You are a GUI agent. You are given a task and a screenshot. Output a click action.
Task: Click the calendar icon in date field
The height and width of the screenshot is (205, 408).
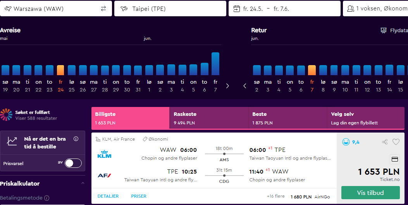[x=236, y=9]
